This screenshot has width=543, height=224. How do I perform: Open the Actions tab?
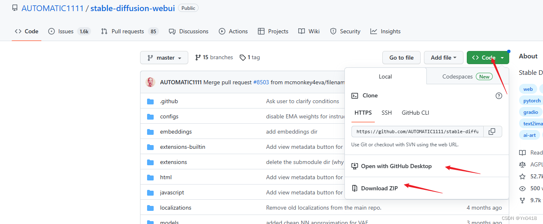[233, 31]
